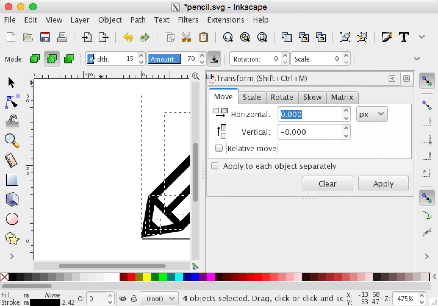Select the Rectangle tool
The width and height of the screenshot is (438, 306).
12,180
